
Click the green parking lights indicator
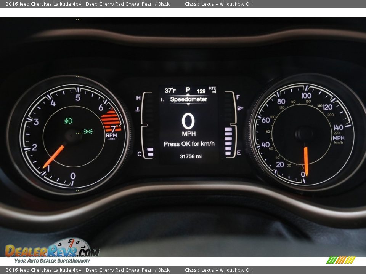(x=88, y=131)
